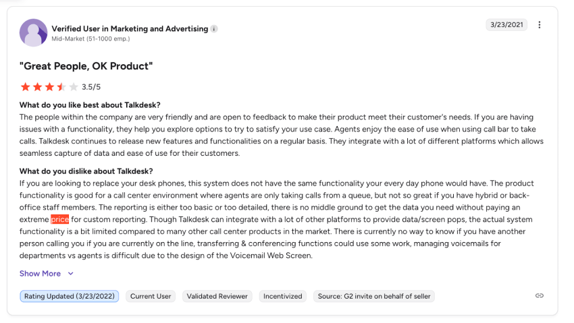The image size is (574, 323).
Task: Click the Source: G2 invite tag
Action: coord(373,296)
